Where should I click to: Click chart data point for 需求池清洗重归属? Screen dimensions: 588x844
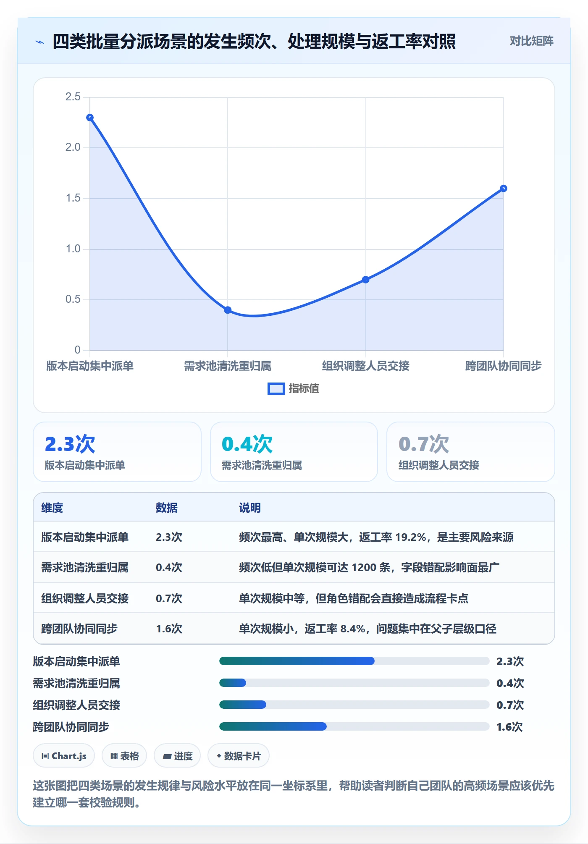(x=228, y=310)
